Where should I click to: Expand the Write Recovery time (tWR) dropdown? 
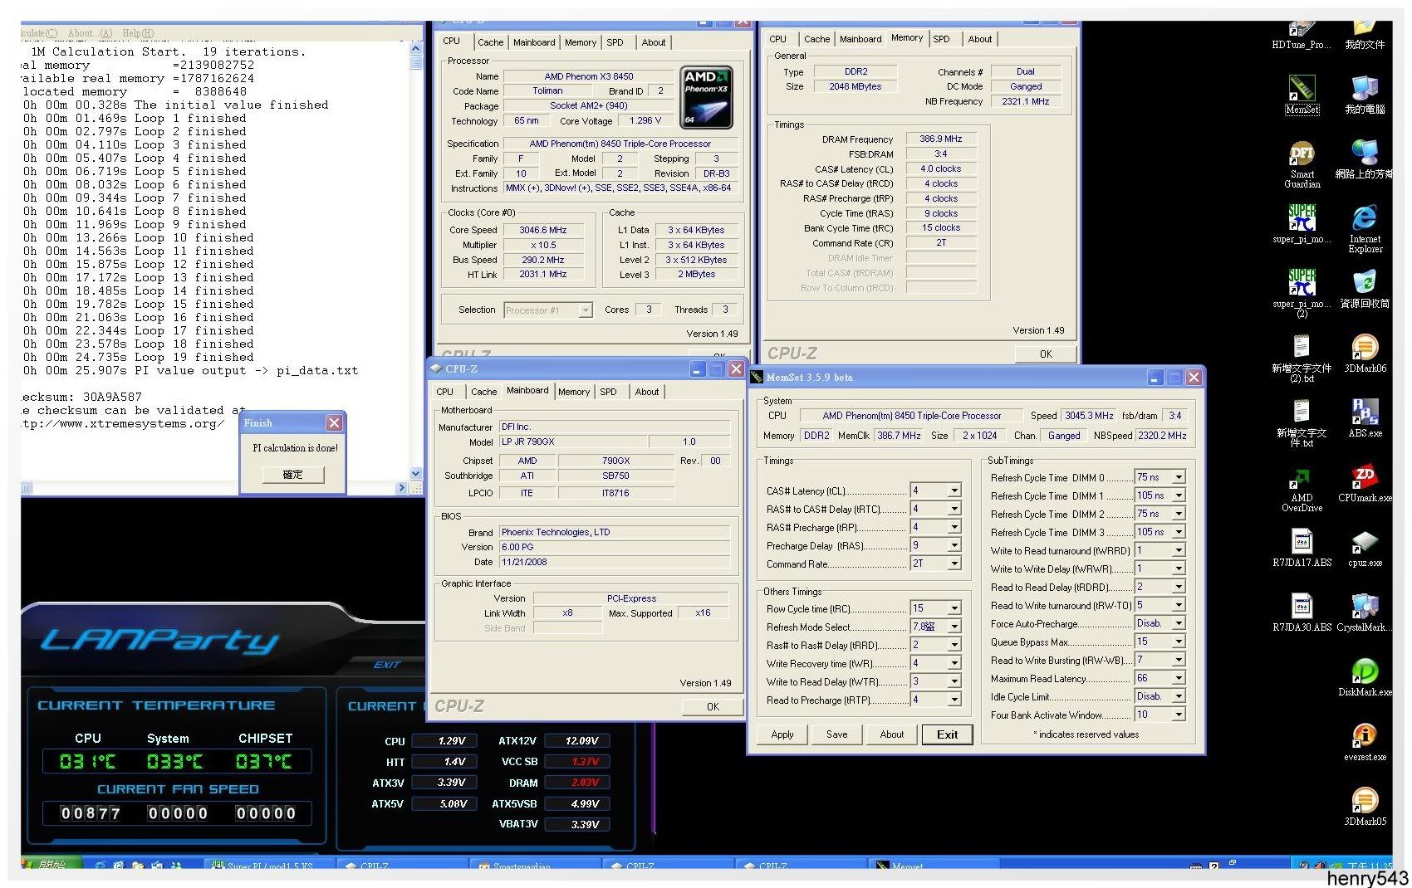(x=954, y=663)
